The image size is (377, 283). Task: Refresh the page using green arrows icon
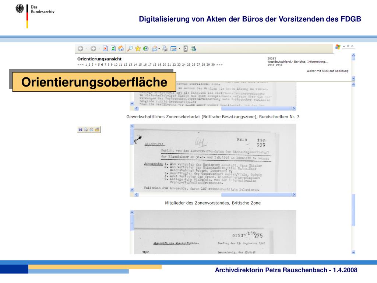tap(113, 49)
